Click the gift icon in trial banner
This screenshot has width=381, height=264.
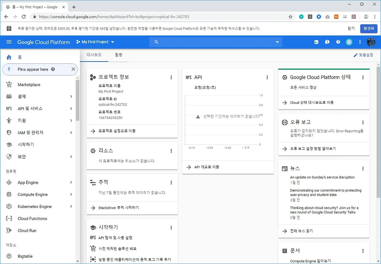(x=9, y=28)
